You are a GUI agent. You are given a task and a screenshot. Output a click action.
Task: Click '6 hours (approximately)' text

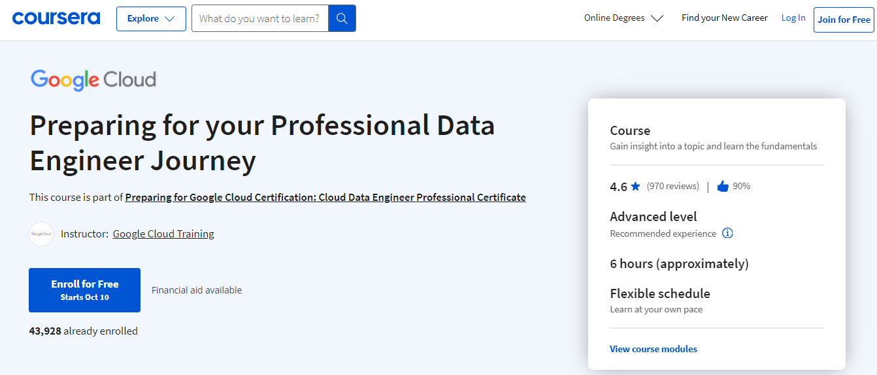pyautogui.click(x=679, y=263)
